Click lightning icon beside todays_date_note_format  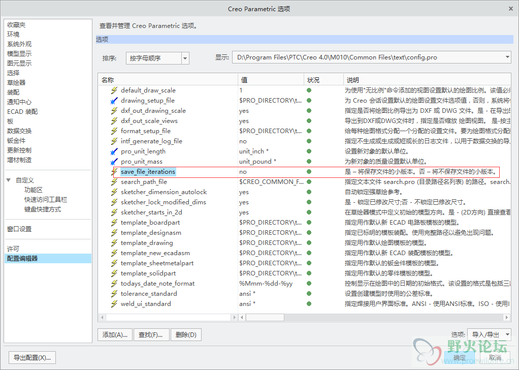point(114,284)
